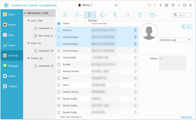Click the contact avatar placeholder image
The image size is (196, 120).
[149, 31]
